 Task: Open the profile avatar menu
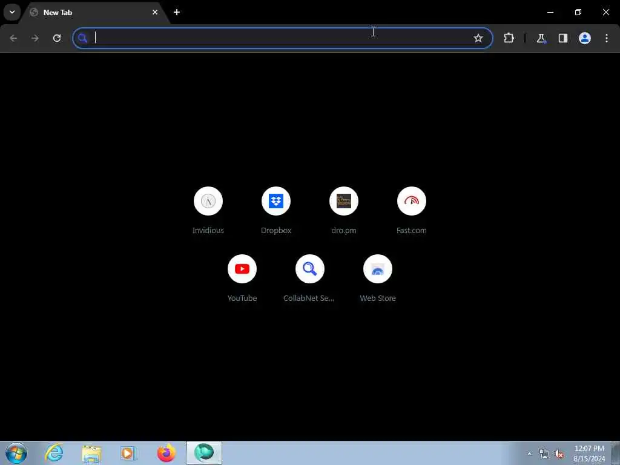[585, 38]
